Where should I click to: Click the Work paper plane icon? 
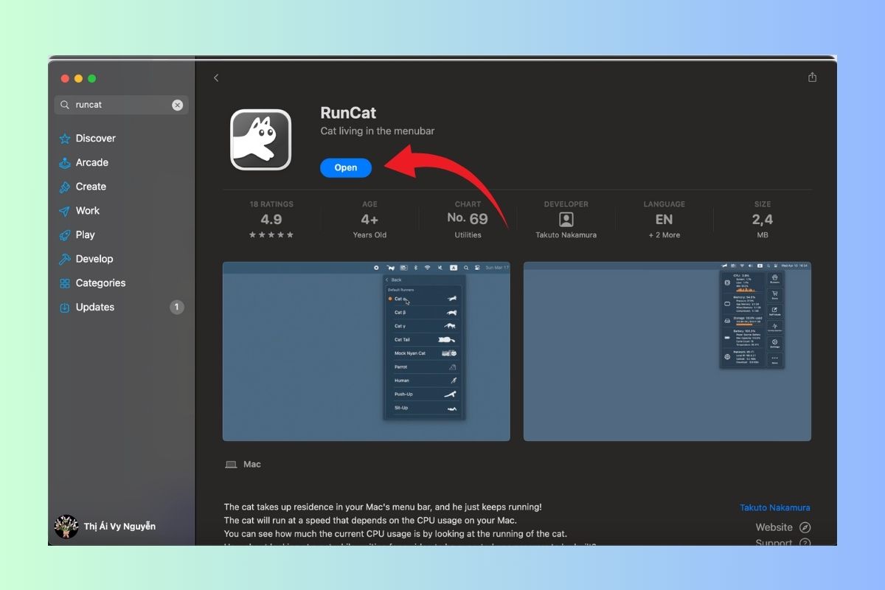[x=64, y=211]
